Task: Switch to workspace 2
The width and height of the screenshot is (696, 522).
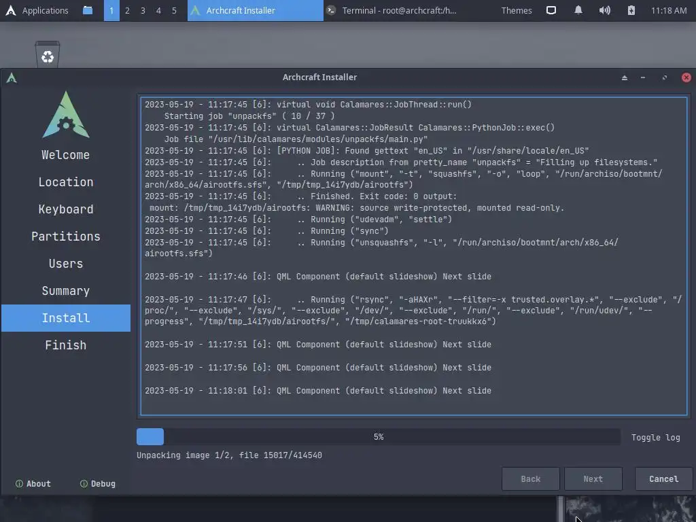Action: [127, 10]
